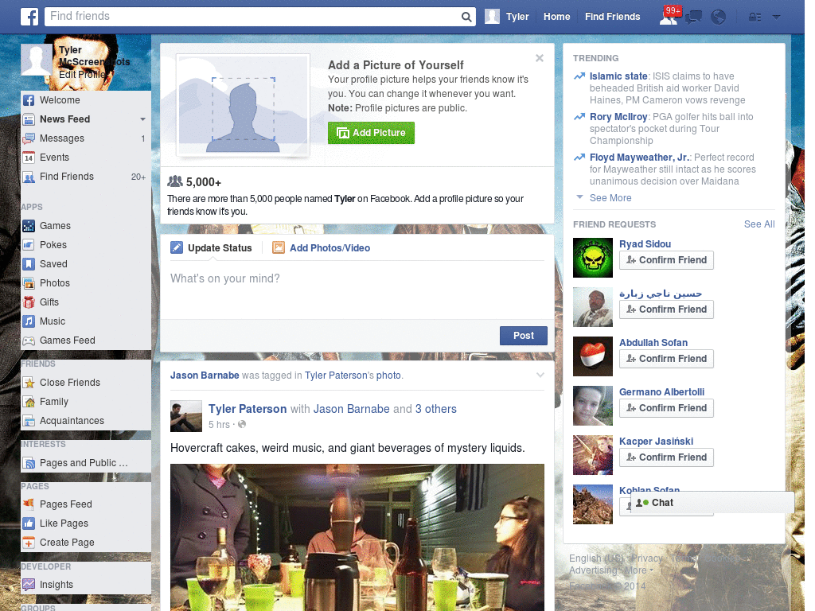Confirm friend request from Kacper Jasiński
Viewport: 815px width, 611px height.
(x=666, y=457)
